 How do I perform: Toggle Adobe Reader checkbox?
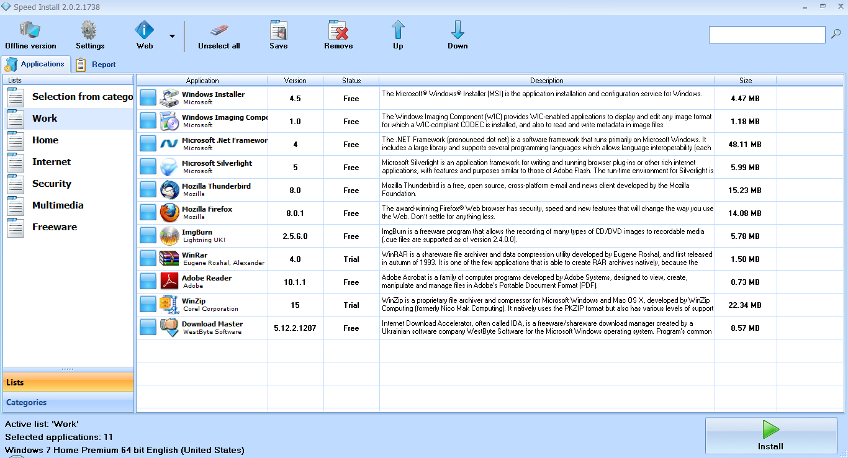(x=148, y=282)
